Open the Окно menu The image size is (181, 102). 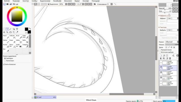[85, 1]
